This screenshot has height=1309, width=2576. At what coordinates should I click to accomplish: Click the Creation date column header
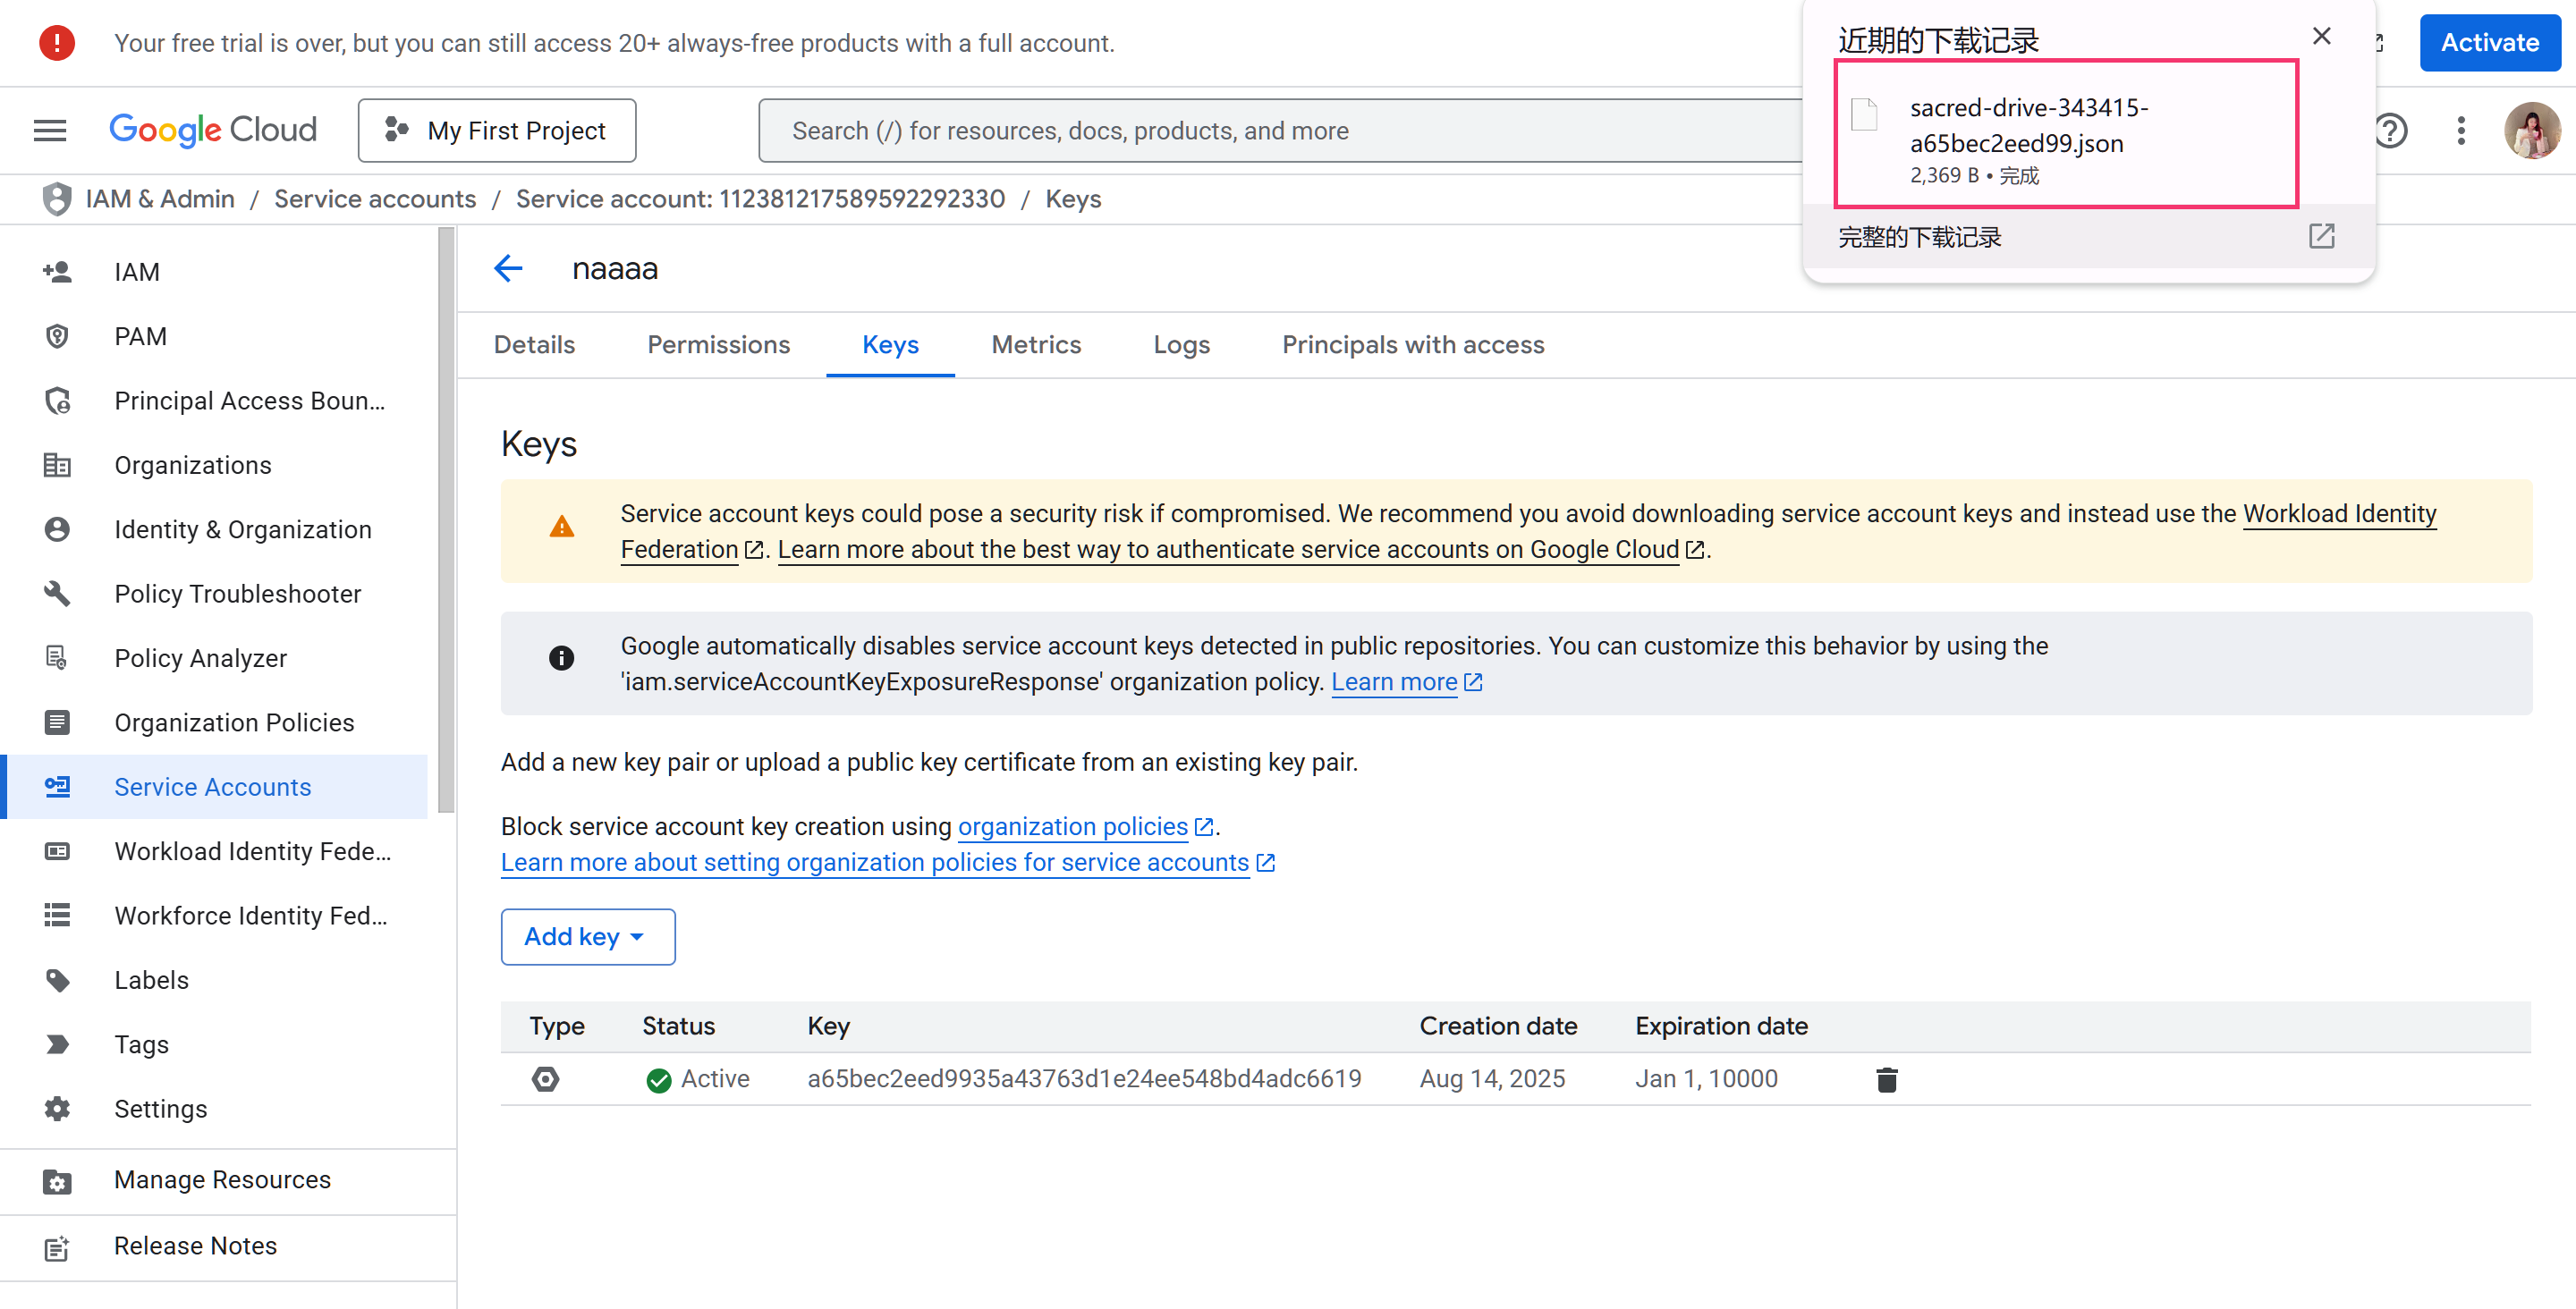1498,1026
